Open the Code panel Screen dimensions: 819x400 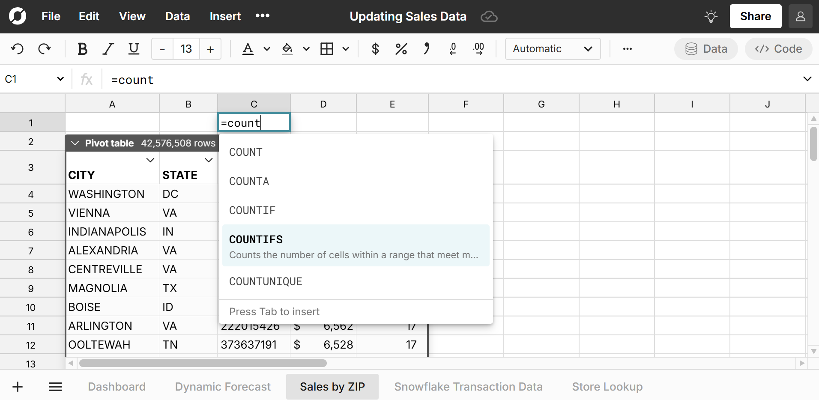pyautogui.click(x=778, y=49)
